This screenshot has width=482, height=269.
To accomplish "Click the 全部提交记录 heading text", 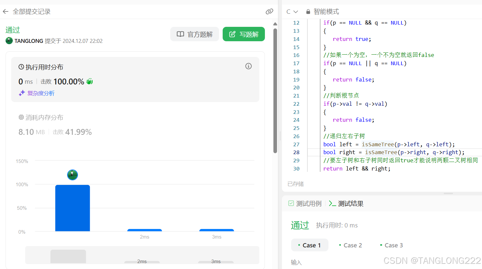I will tap(32, 12).
